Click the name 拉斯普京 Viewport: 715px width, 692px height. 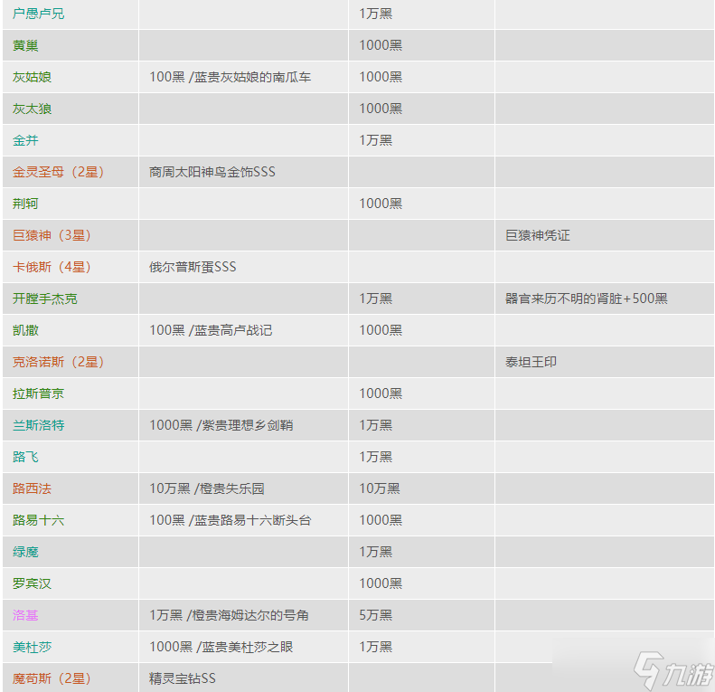click(x=39, y=393)
